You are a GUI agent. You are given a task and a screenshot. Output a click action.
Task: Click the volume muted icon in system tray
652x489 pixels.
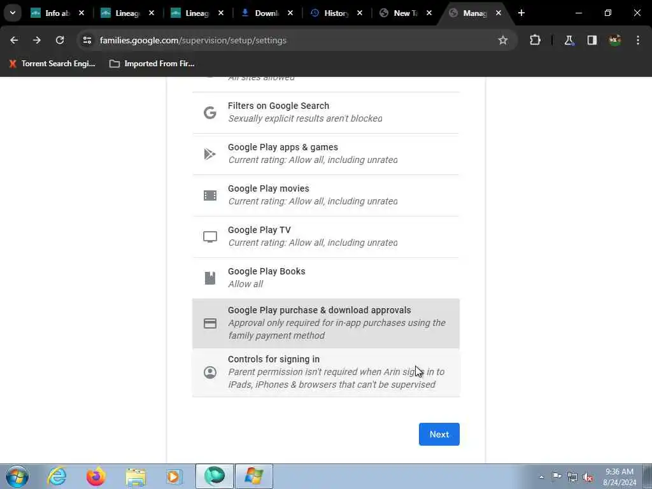(x=588, y=478)
